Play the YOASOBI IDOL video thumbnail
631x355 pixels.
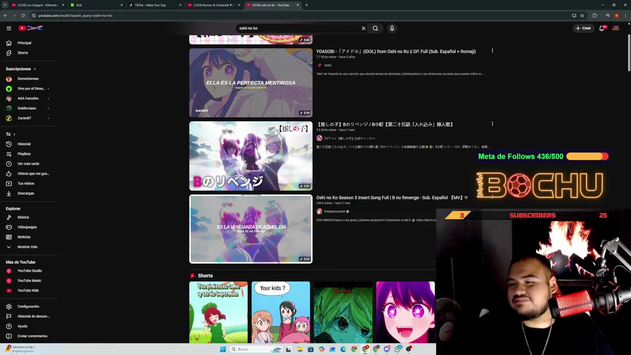(251, 82)
